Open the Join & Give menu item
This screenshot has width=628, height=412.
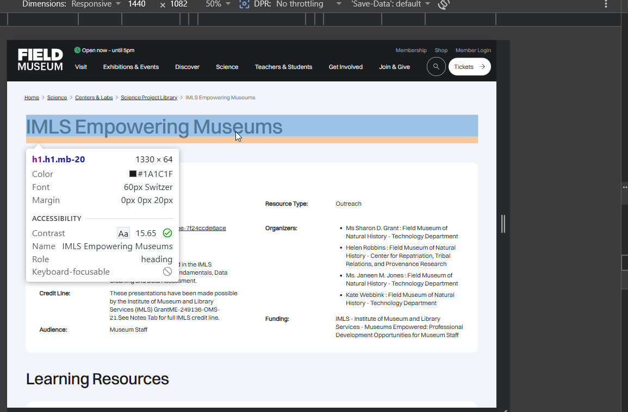394,67
